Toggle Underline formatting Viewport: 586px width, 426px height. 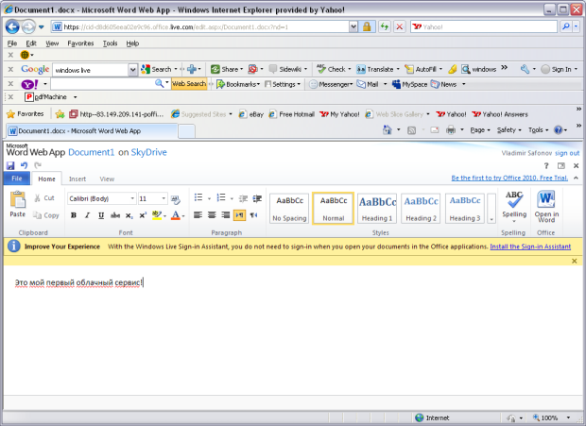pyautogui.click(x=101, y=215)
